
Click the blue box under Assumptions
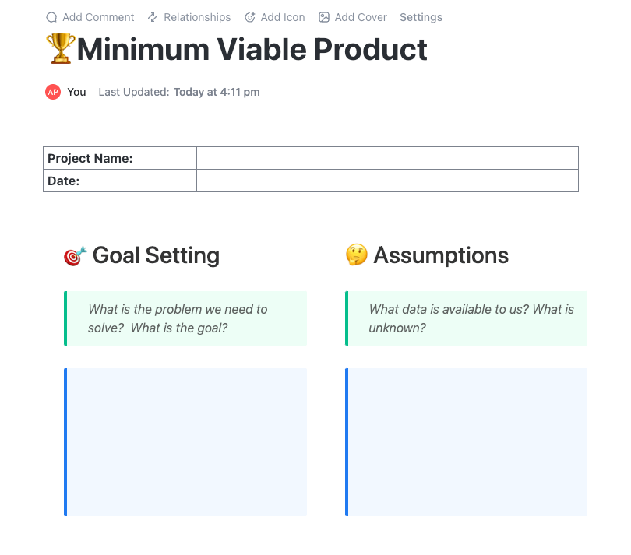pos(467,441)
